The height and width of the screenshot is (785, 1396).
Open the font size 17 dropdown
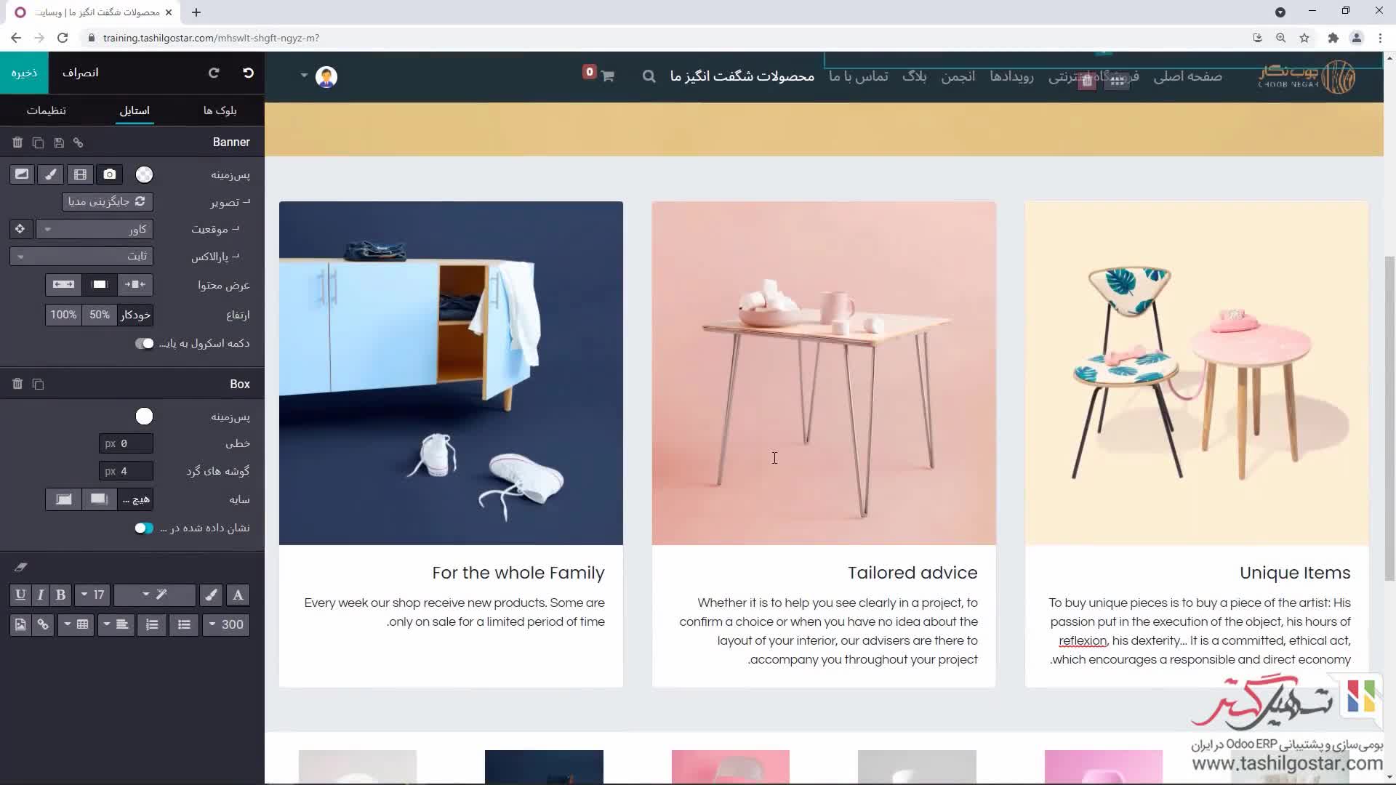point(92,595)
